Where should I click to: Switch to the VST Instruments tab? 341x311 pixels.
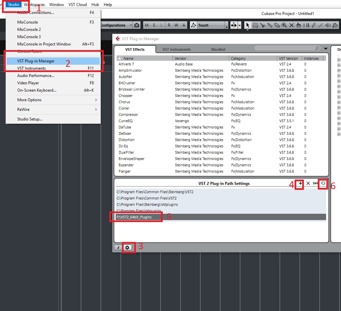176,50
